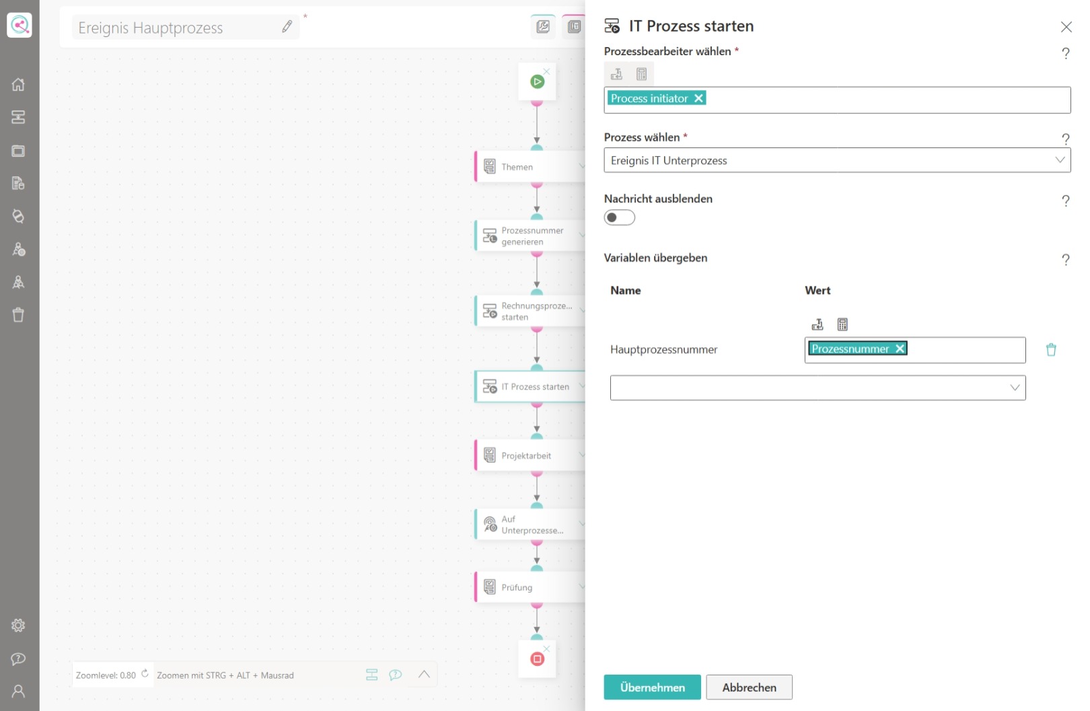Show help for Variablen übergeben
The image size is (1090, 711).
[1066, 260]
